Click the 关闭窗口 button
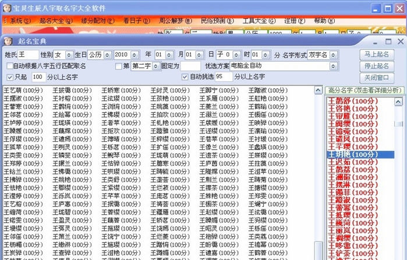This screenshot has height=260, width=407. pyautogui.click(x=377, y=78)
